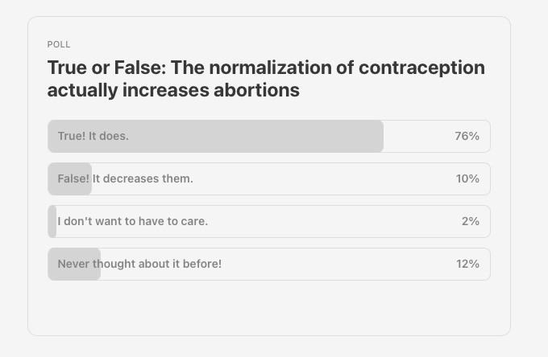Viewport: 548px width, 357px height.
Task: Click the unfilled area of True option bar
Action: [417, 137]
